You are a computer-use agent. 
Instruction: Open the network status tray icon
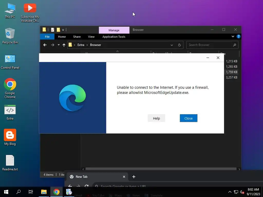point(236,192)
